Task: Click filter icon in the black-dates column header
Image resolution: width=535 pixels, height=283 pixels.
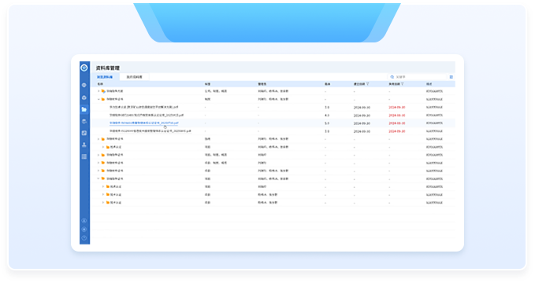Action: pos(367,84)
